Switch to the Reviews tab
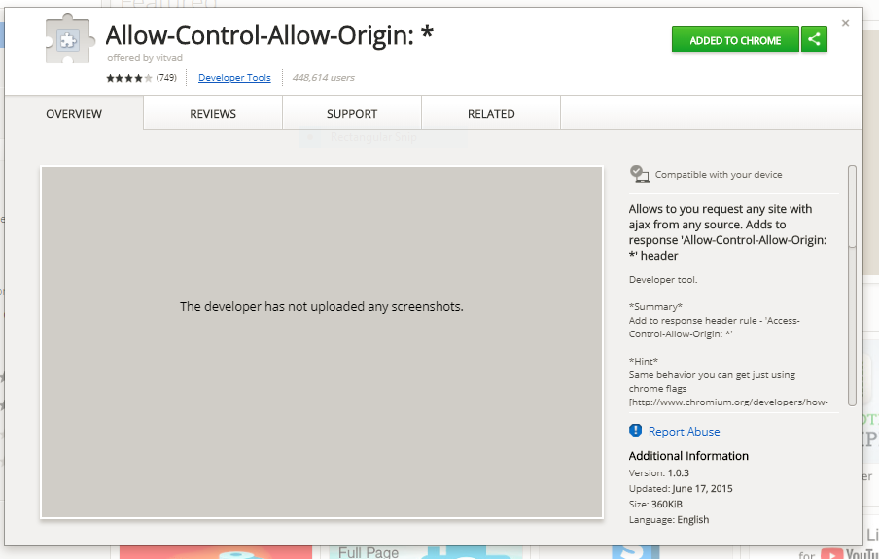 [213, 113]
